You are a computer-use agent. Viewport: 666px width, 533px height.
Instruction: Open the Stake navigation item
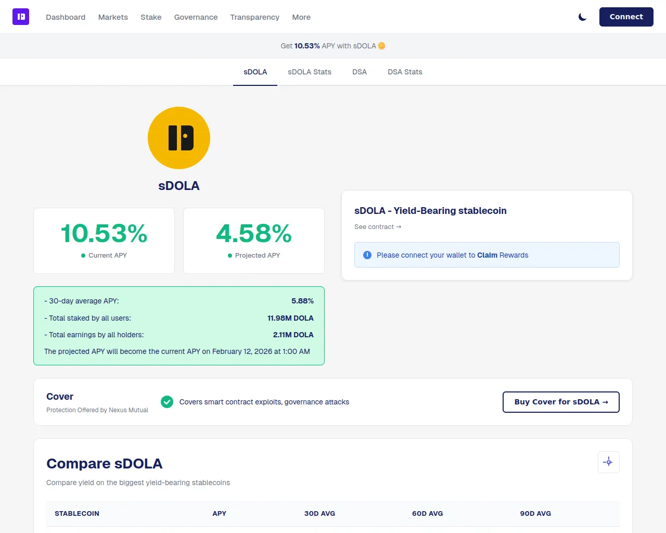151,17
